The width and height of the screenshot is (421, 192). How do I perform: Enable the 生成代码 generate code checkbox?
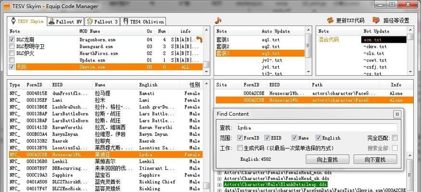(x=240, y=148)
